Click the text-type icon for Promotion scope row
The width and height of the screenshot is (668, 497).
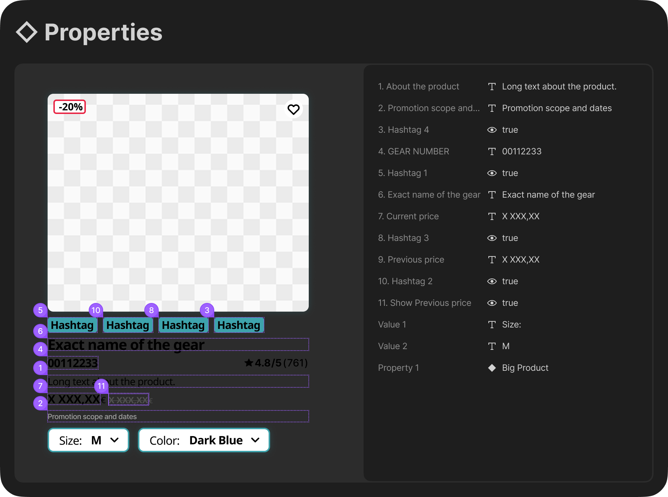coord(492,108)
